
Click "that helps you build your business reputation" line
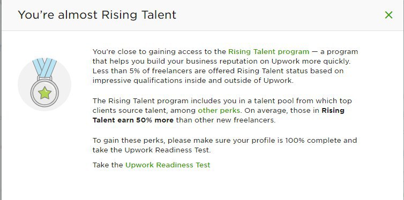(222, 61)
